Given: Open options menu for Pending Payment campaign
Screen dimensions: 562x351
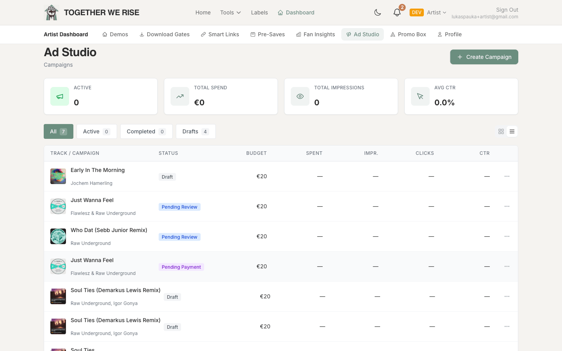Looking at the screenshot, I should (x=507, y=266).
